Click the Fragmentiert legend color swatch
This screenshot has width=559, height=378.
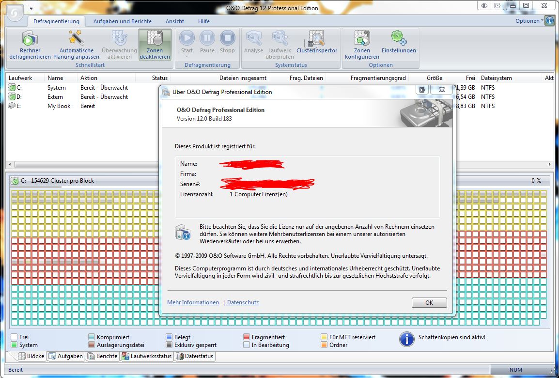(x=247, y=337)
